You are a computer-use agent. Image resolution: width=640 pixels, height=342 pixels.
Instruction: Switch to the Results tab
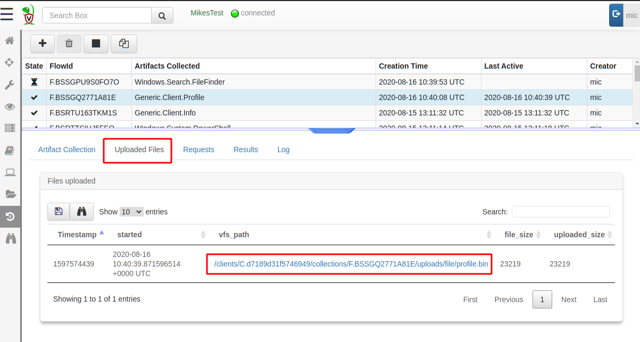coord(246,149)
